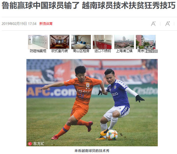Open the 南京江宁区 building ad thumbnail
The image size is (177, 154).
pyautogui.click(x=146, y=42)
